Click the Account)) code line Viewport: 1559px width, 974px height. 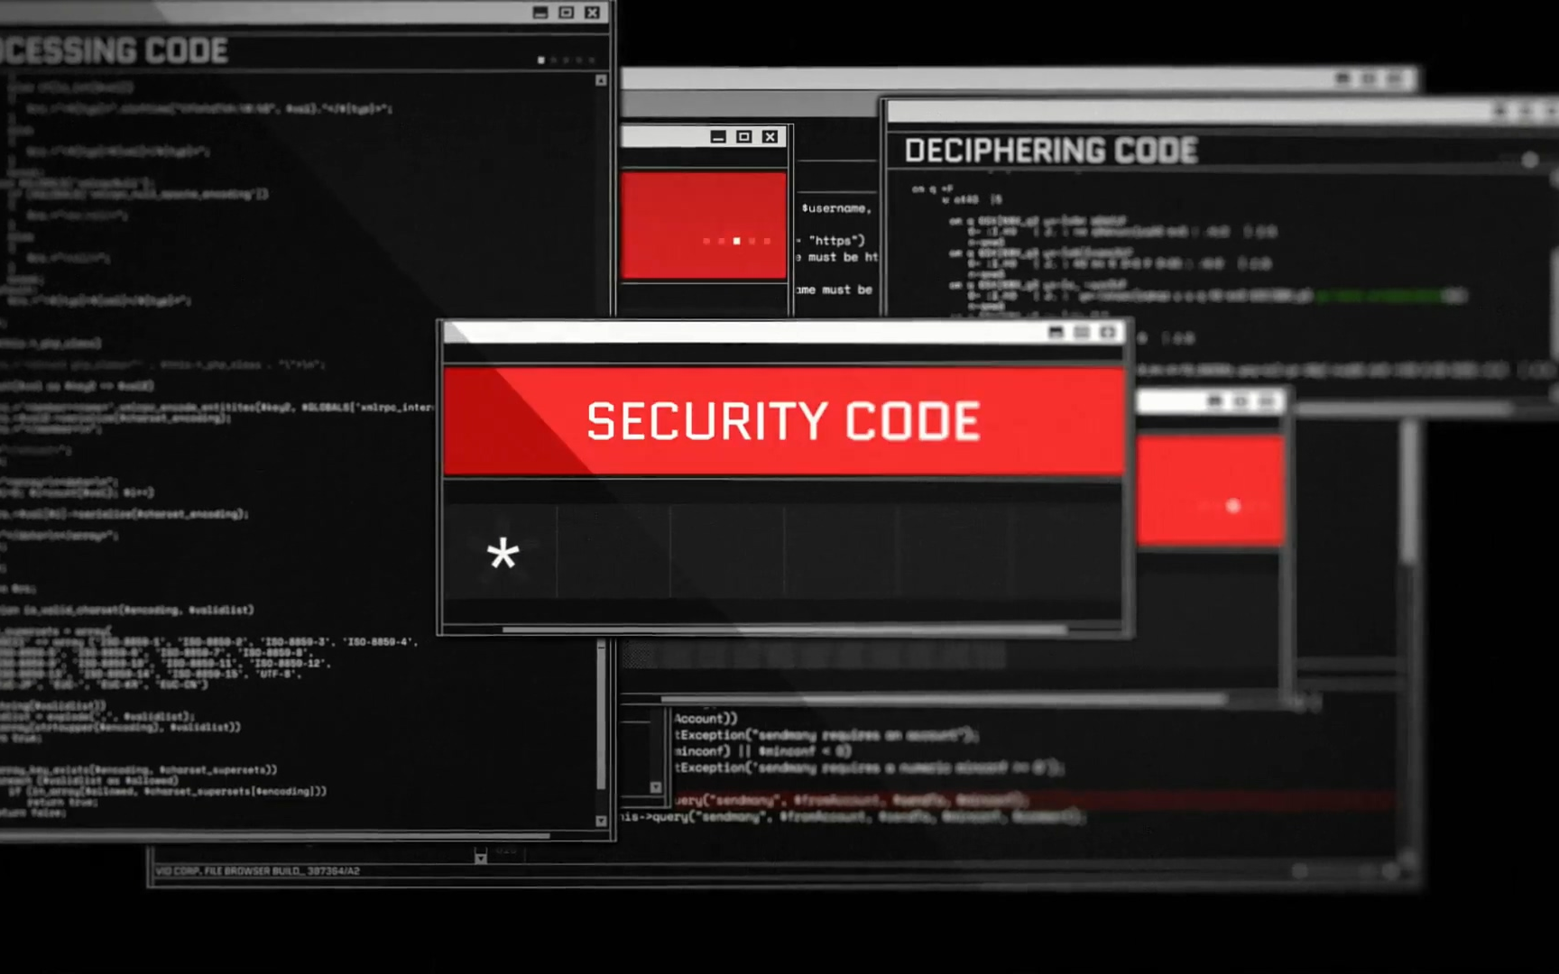pyautogui.click(x=706, y=719)
